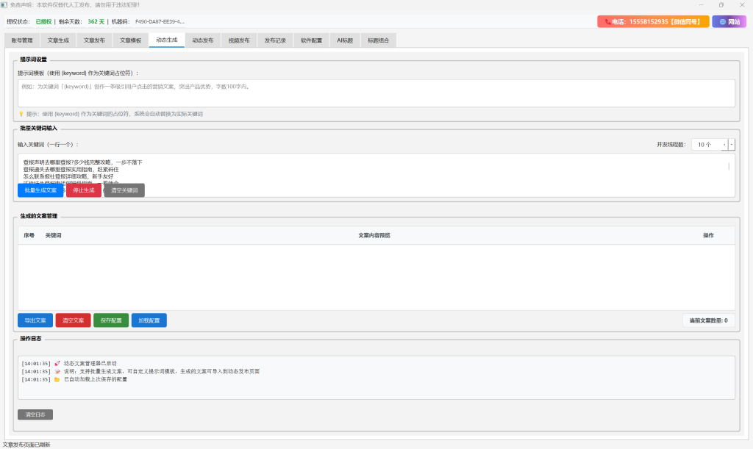Select the AI标题 tab

(345, 40)
